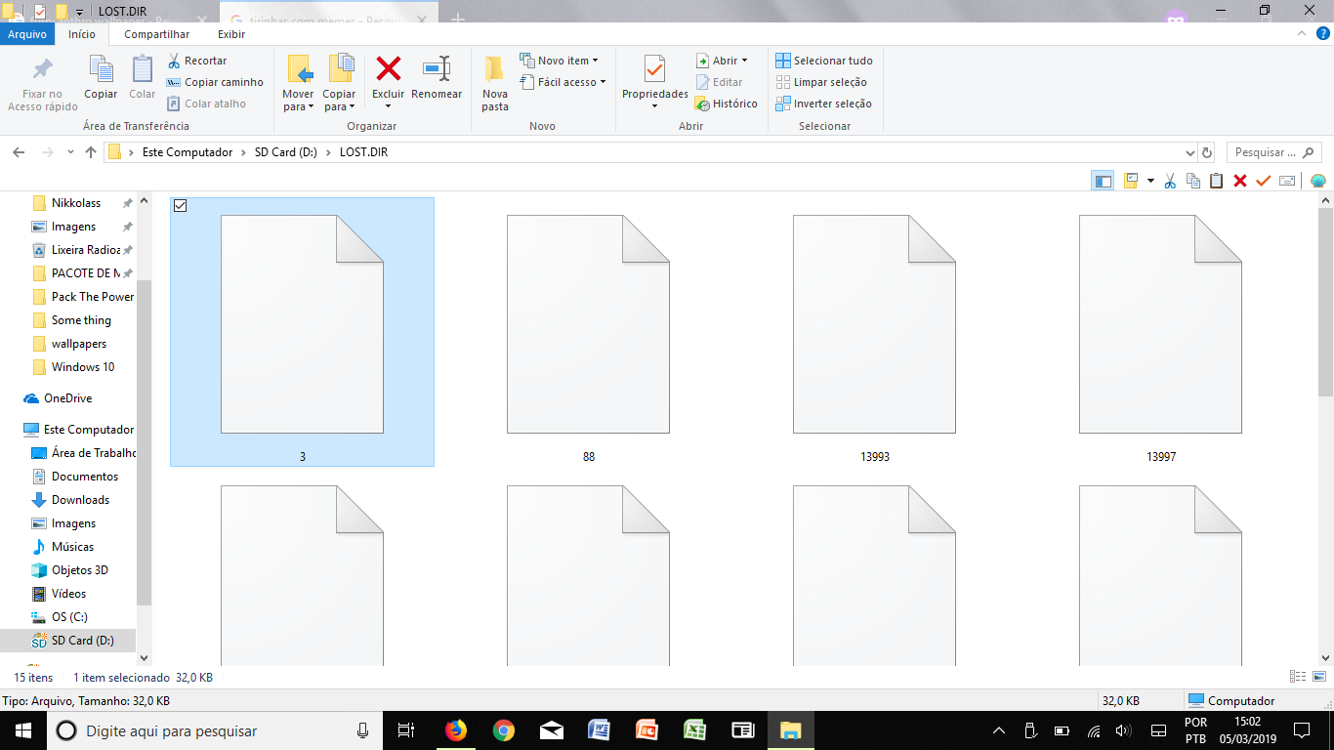Expand ribbon help chevron at top right

[x=1300, y=33]
